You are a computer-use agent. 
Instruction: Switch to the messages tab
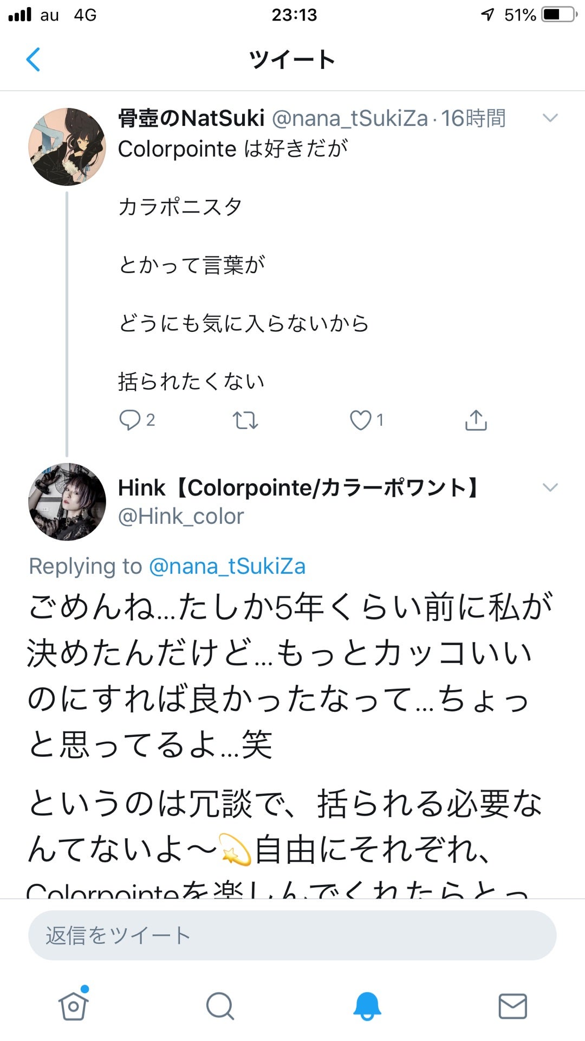(511, 1006)
